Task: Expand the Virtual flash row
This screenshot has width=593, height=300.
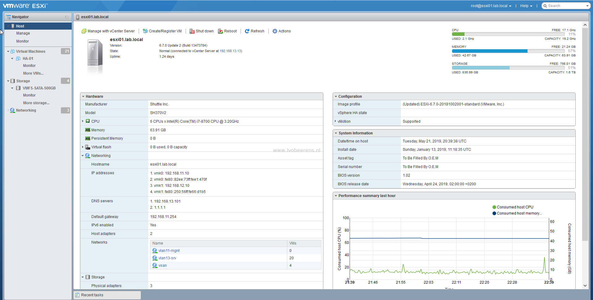Action: point(83,147)
